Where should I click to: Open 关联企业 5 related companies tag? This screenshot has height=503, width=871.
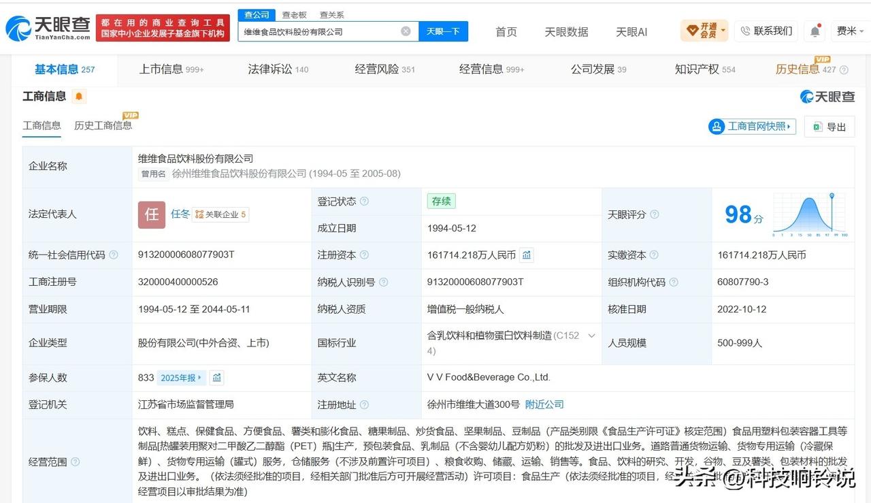tap(220, 214)
